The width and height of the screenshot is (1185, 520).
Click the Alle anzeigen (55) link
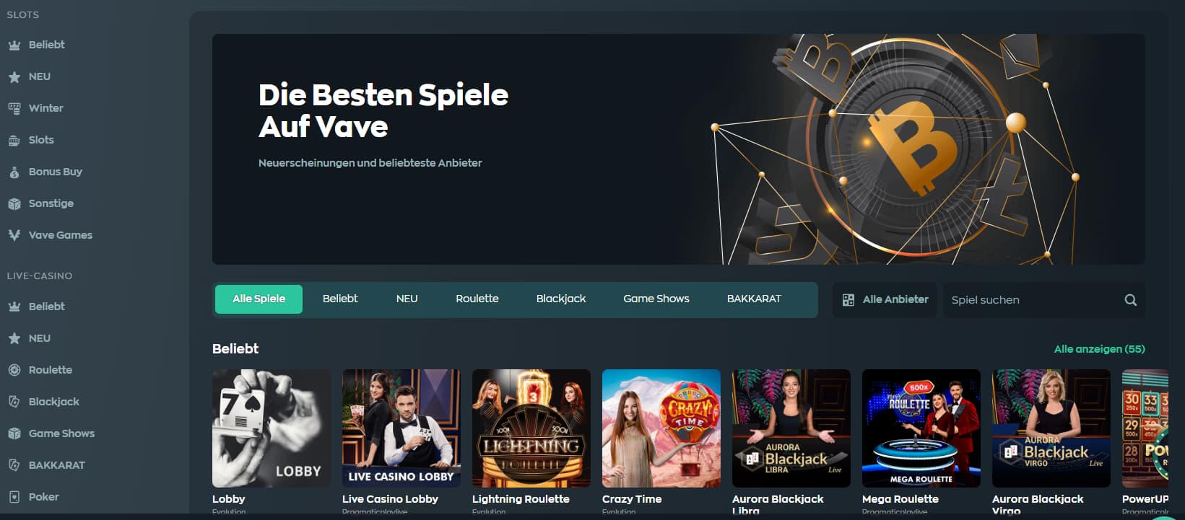[1099, 349]
